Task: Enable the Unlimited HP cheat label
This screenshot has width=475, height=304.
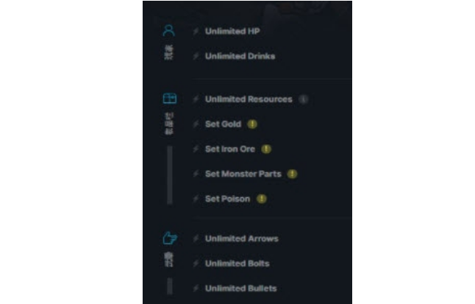Action: [232, 32]
